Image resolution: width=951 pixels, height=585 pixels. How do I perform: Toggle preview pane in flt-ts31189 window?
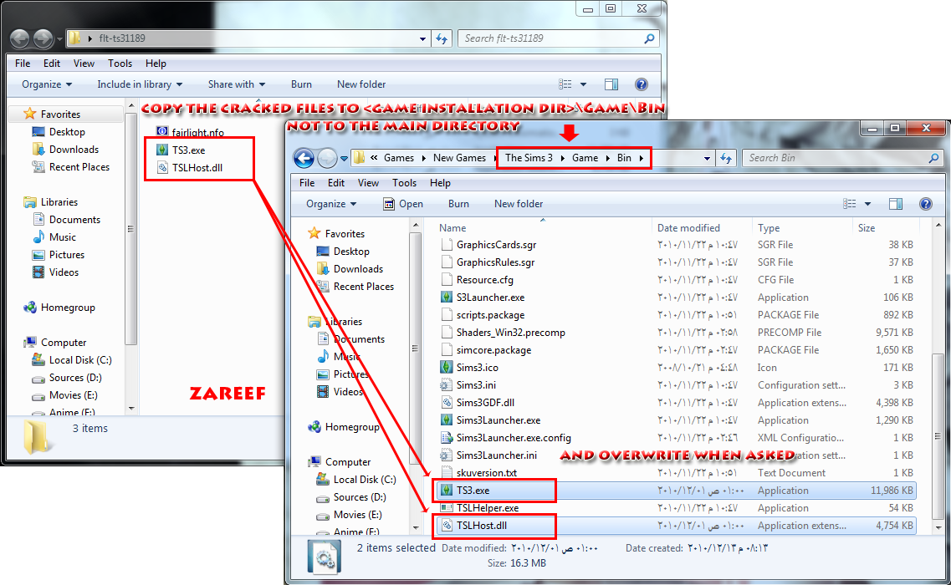(611, 84)
